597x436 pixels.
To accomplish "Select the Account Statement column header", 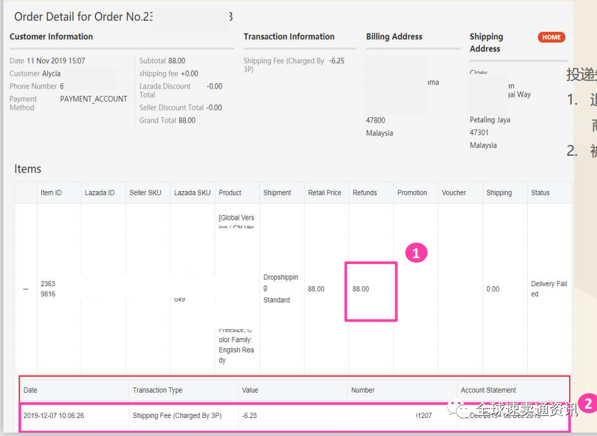I will (488, 390).
